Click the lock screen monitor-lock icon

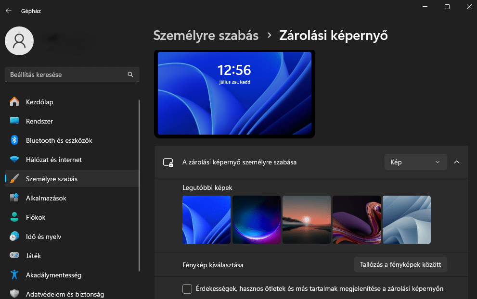coord(168,162)
